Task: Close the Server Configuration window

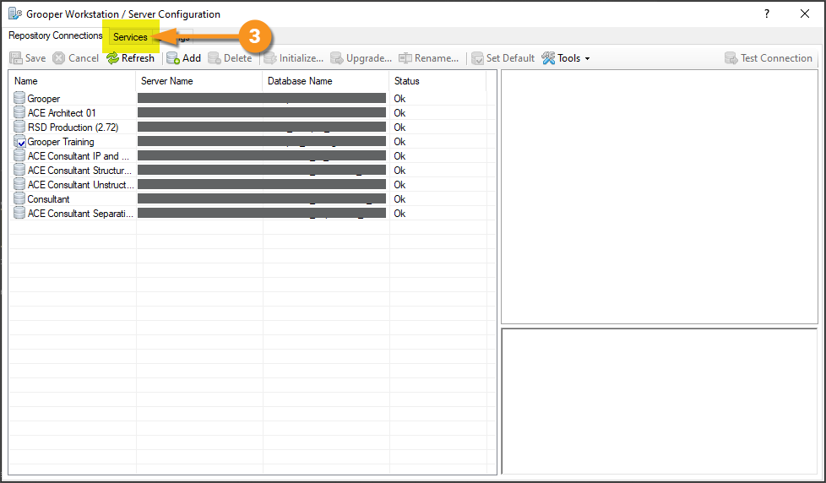Action: pos(805,14)
